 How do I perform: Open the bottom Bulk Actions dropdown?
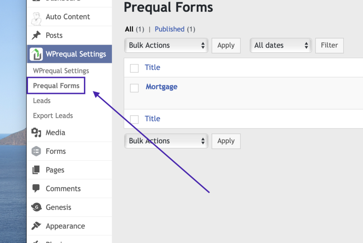tap(166, 141)
